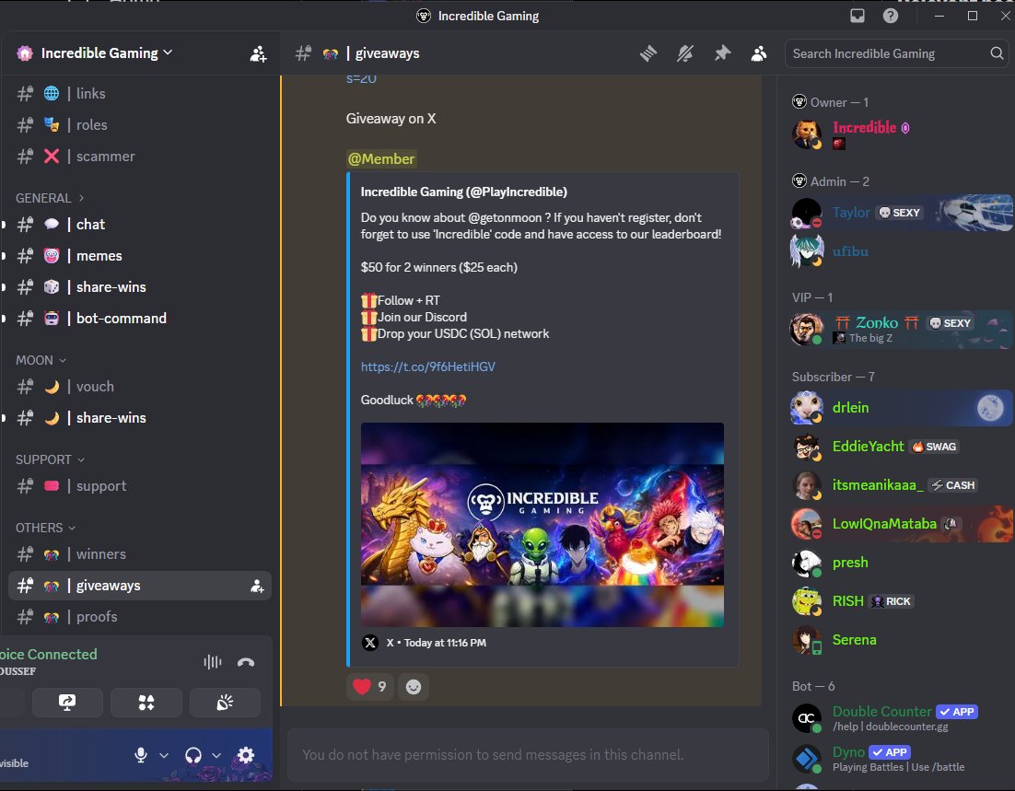Show pinned messages pin icon
The width and height of the screenshot is (1015, 791).
[x=722, y=53]
